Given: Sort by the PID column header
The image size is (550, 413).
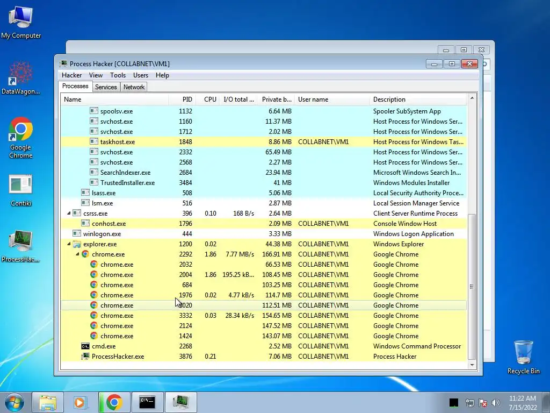Looking at the screenshot, I should (x=182, y=99).
